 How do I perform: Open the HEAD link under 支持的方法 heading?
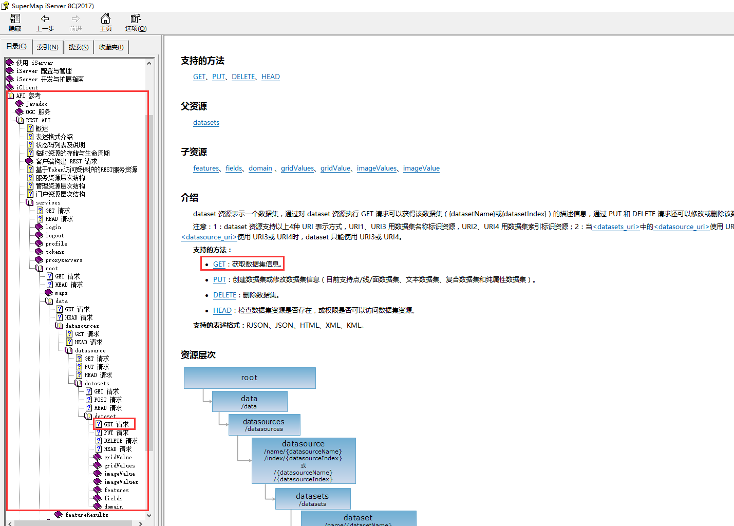[271, 77]
